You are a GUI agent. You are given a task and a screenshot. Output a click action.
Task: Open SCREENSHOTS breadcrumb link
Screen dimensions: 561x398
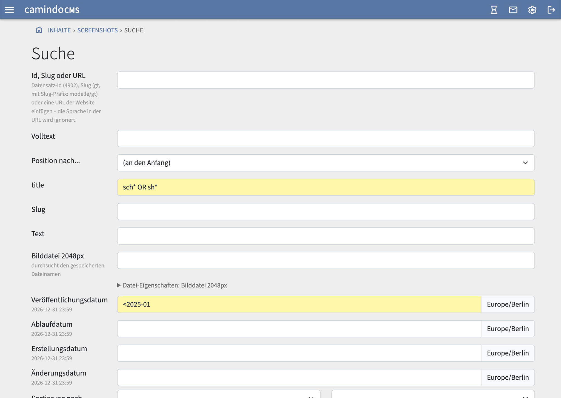97,30
